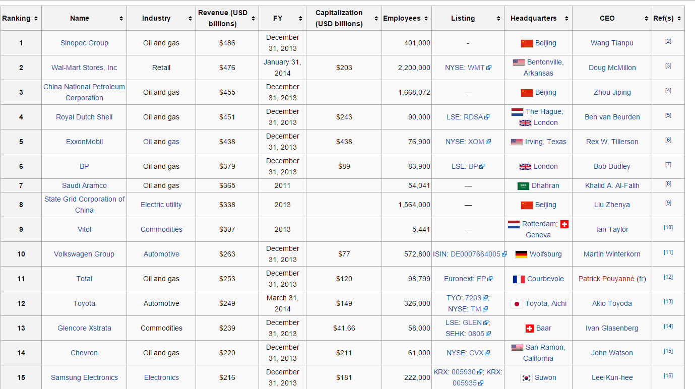Click South Korea flag beside Suwon
Image resolution: width=695 pixels, height=389 pixels.
(x=527, y=378)
